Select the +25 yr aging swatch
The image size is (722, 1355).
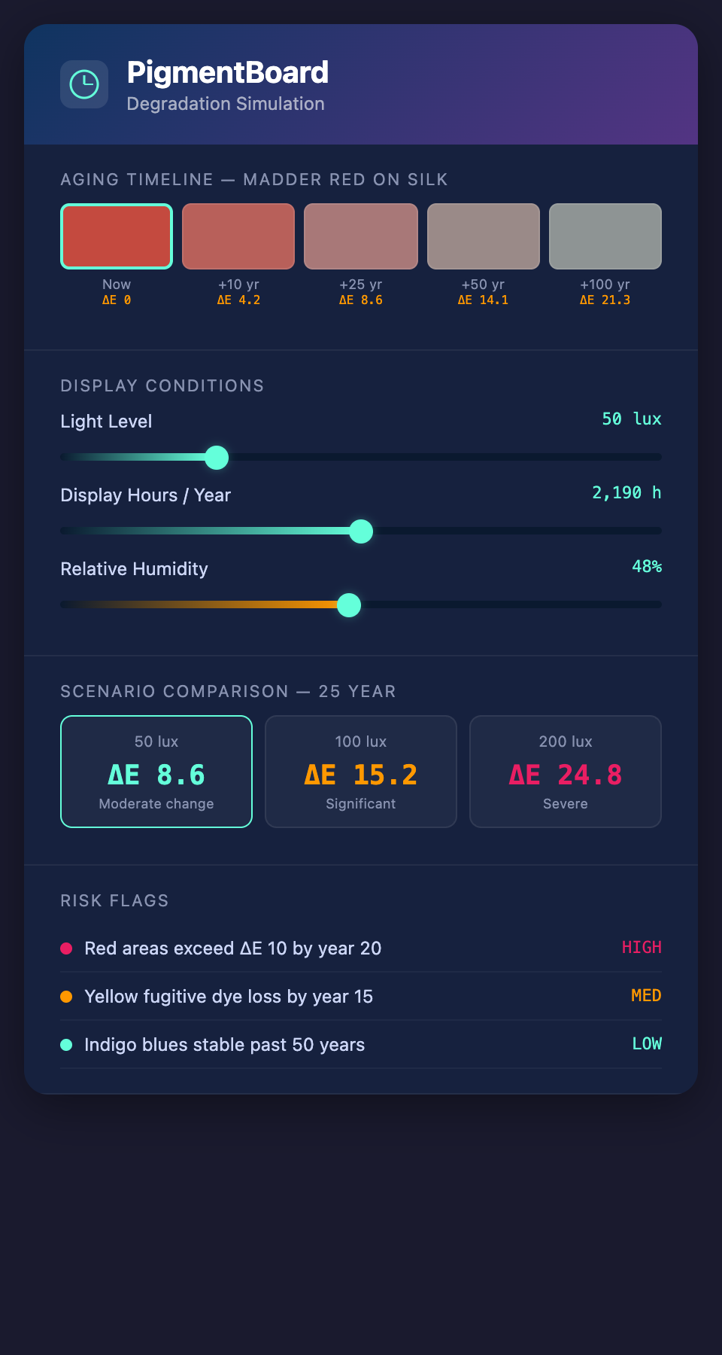tap(361, 236)
